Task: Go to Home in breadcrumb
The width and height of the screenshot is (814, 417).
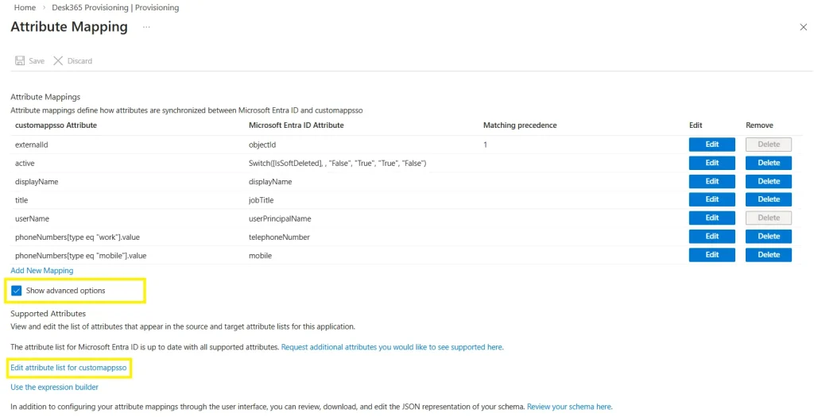Action: coord(25,7)
